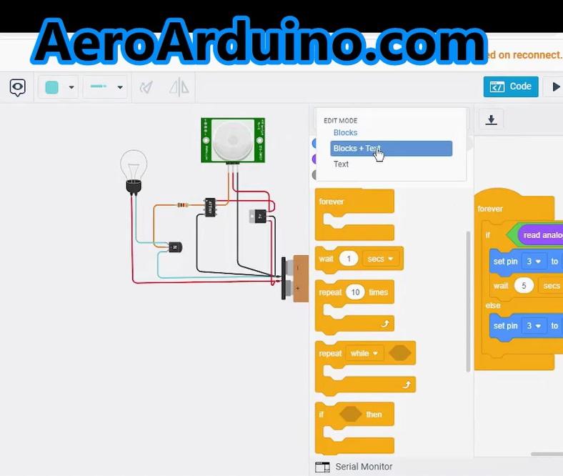Image resolution: width=563 pixels, height=476 pixels.
Task: Click the blocks palette vertical scrollbar
Action: click(468, 302)
